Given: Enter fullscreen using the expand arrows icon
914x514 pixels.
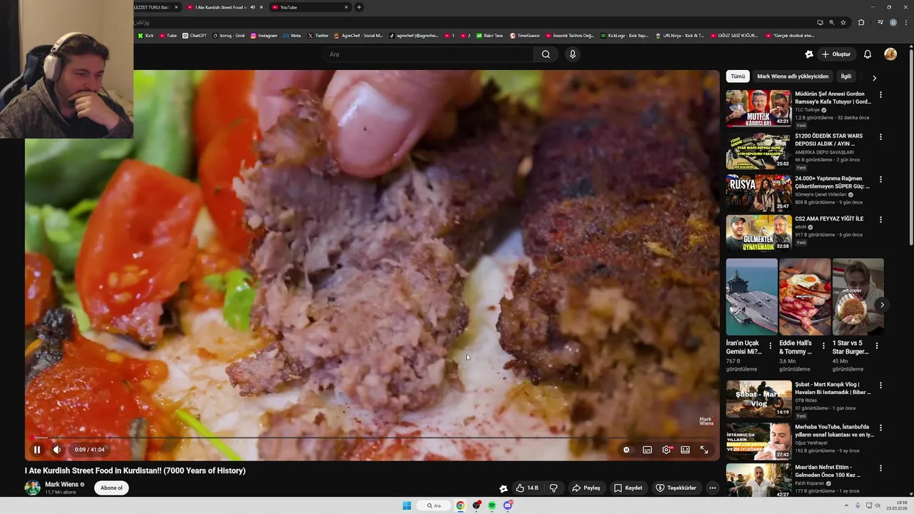Looking at the screenshot, I should 704,450.
